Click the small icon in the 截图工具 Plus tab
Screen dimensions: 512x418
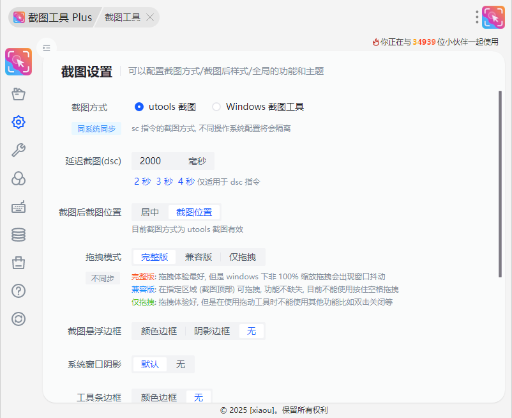pyautogui.click(x=19, y=17)
